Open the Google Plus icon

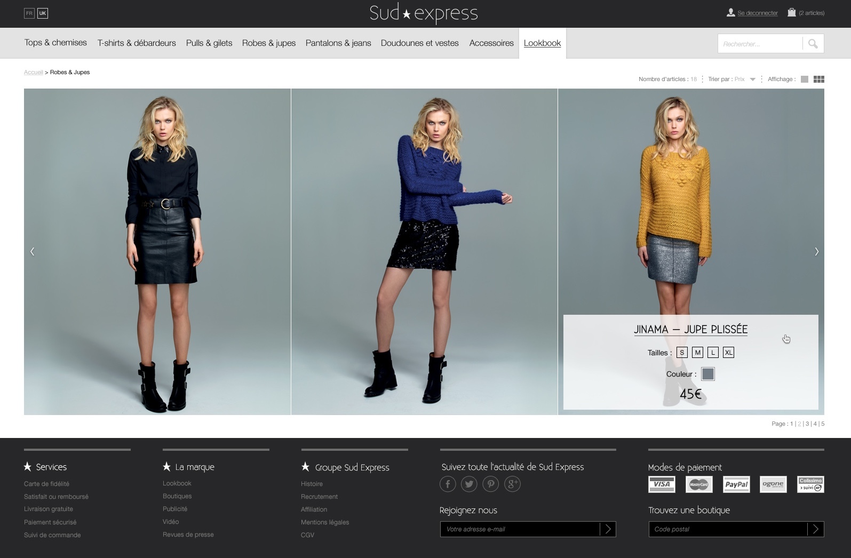pyautogui.click(x=512, y=484)
